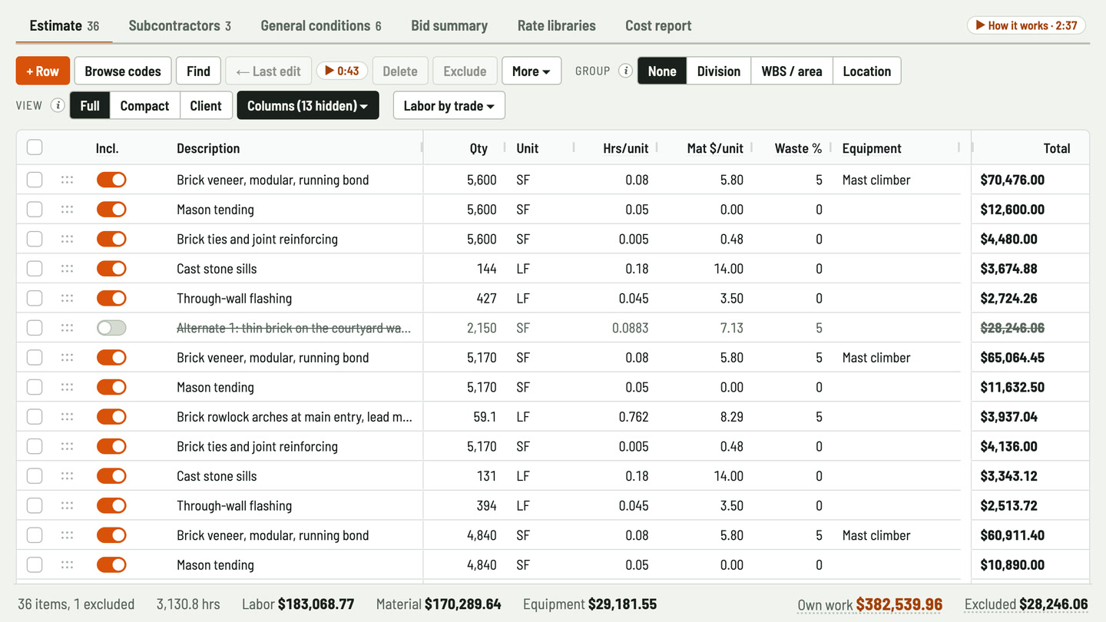This screenshot has height=622, width=1106.
Task: Open the Labor by trade dropdown
Action: click(x=449, y=105)
